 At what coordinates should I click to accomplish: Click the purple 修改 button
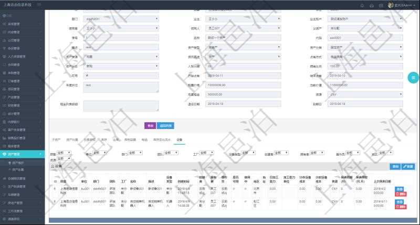[x=150, y=126]
